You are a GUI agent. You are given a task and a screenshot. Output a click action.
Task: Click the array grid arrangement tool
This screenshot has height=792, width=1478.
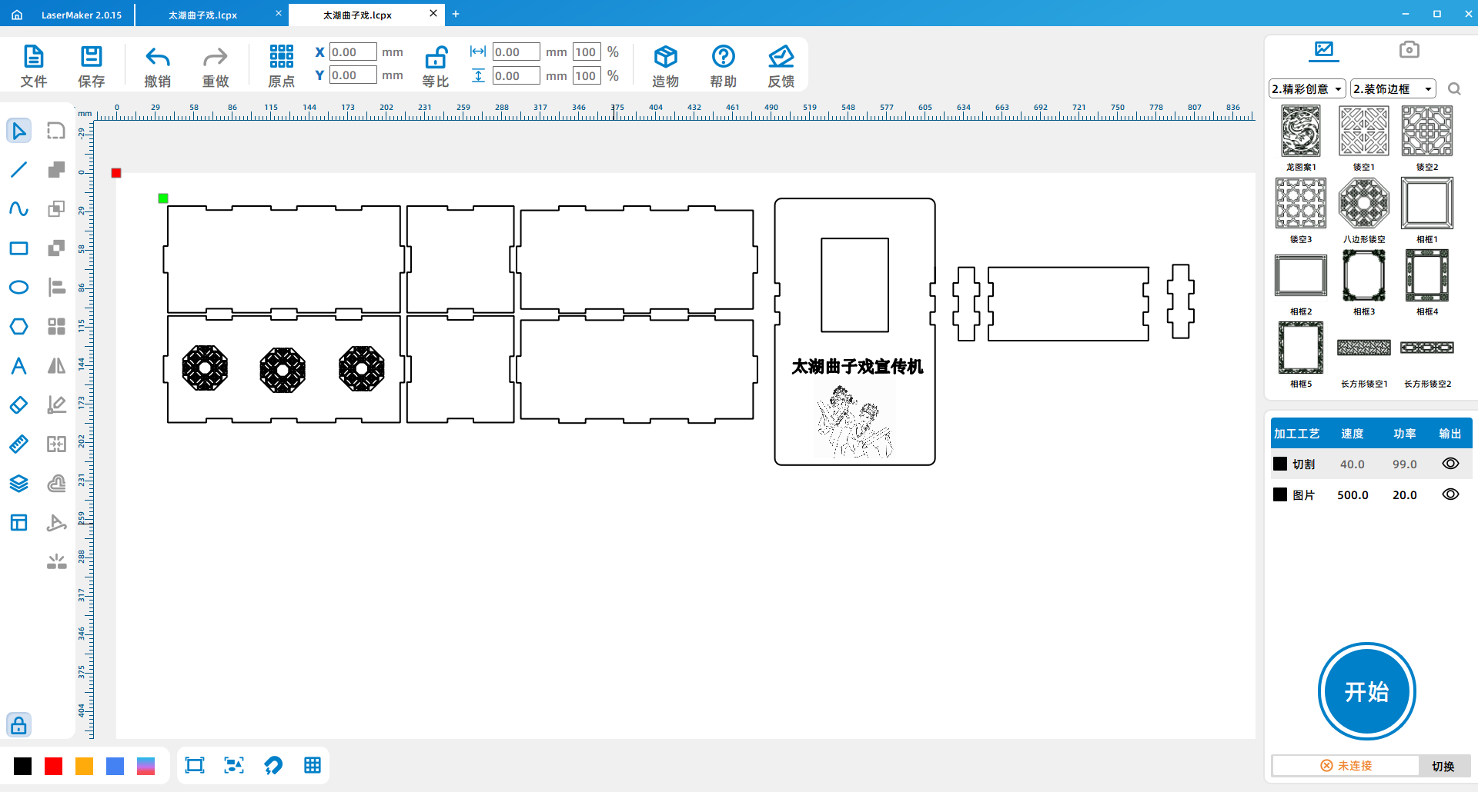click(x=56, y=326)
